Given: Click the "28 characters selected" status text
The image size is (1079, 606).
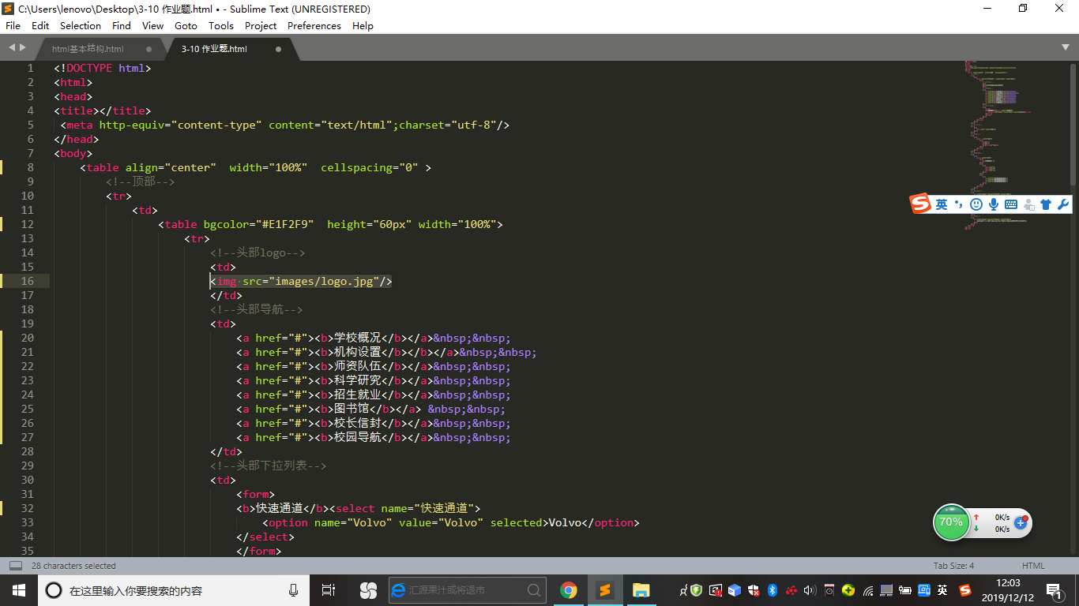Looking at the screenshot, I should [x=73, y=566].
